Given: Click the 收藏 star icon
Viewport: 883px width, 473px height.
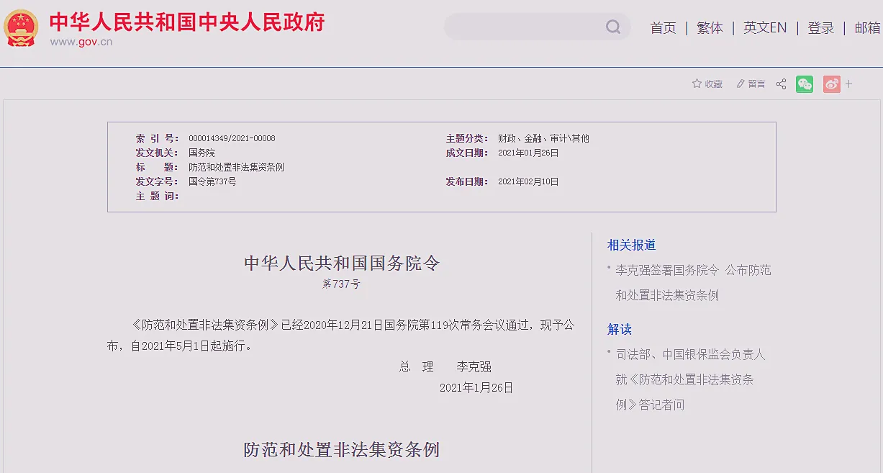Looking at the screenshot, I should click(x=697, y=84).
